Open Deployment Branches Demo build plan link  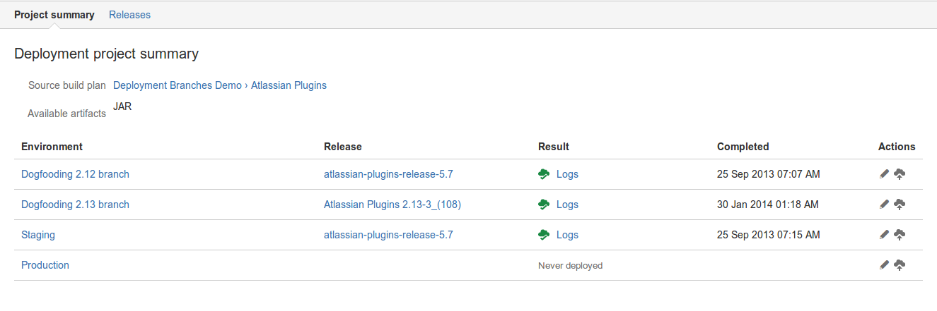click(177, 85)
